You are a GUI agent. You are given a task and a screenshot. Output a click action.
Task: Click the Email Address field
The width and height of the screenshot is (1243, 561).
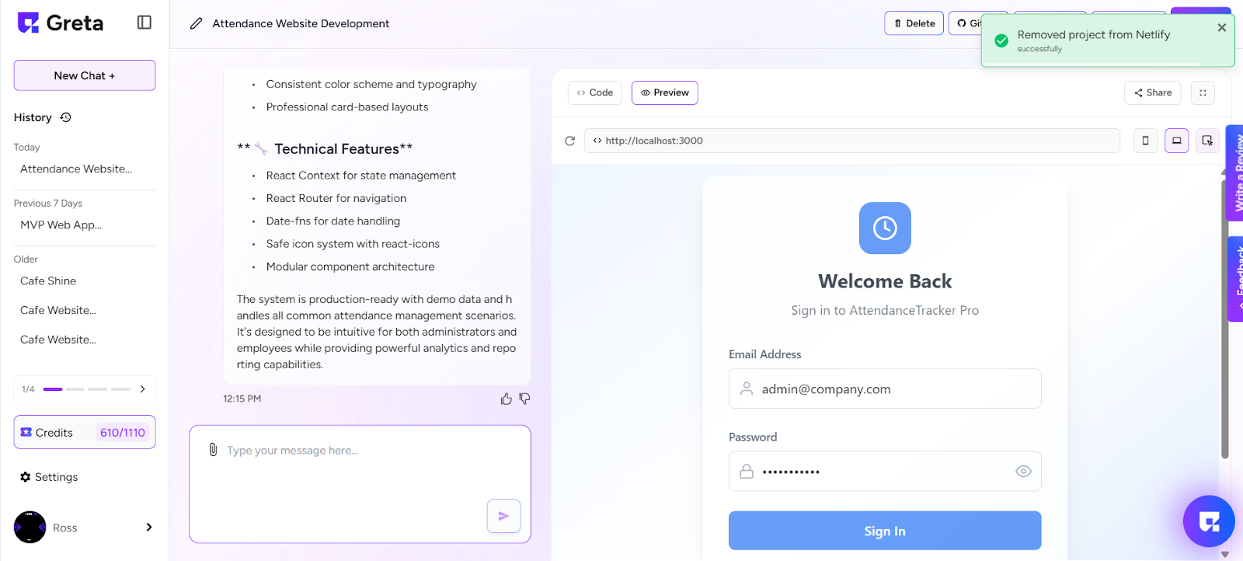click(885, 389)
